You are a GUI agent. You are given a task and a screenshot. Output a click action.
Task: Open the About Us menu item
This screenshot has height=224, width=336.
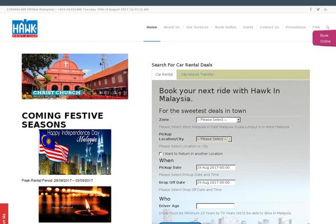172,27
